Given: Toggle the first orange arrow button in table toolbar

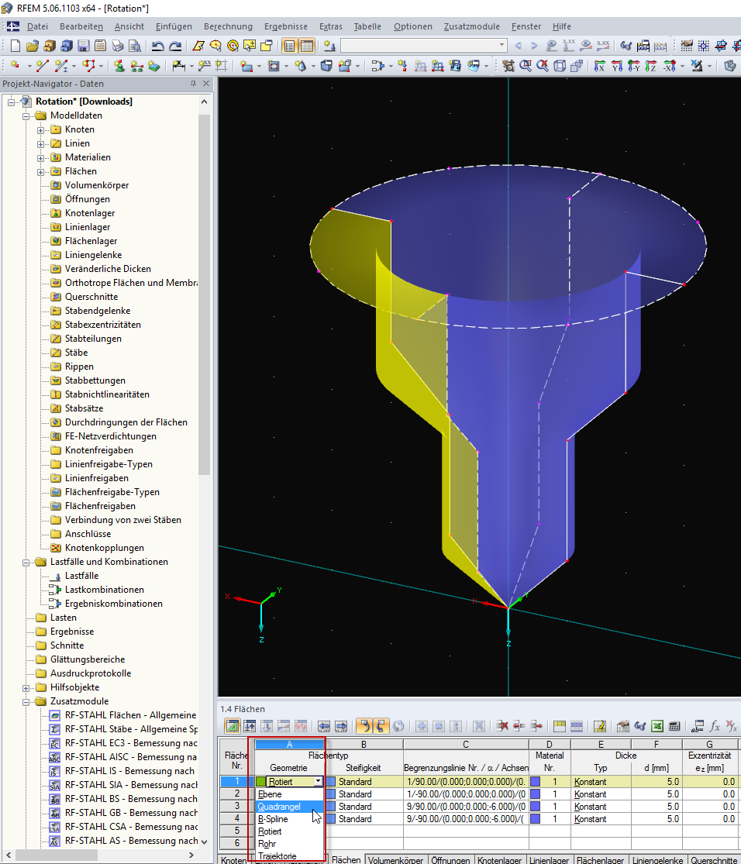Looking at the screenshot, I should pyautogui.click(x=364, y=726).
